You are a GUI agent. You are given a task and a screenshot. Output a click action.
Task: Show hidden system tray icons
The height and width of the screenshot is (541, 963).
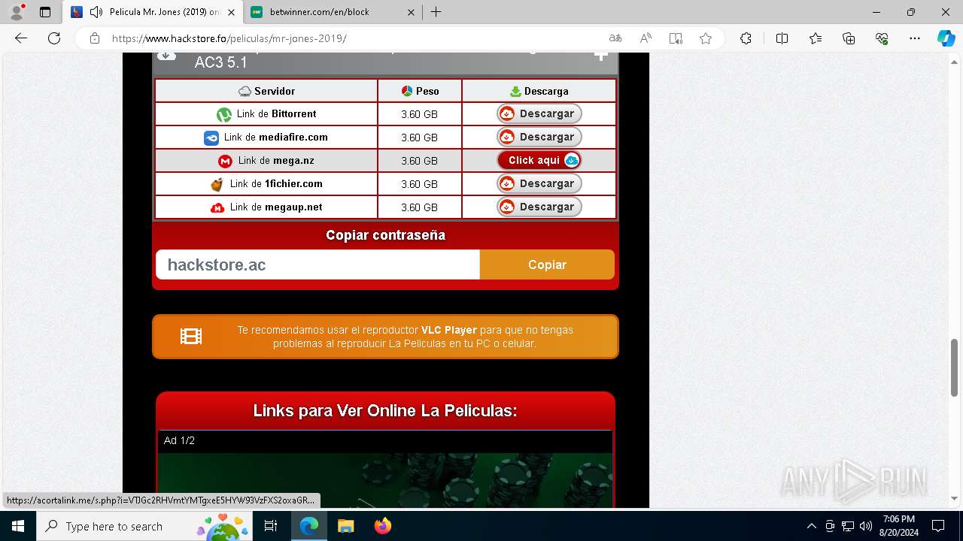tap(811, 526)
